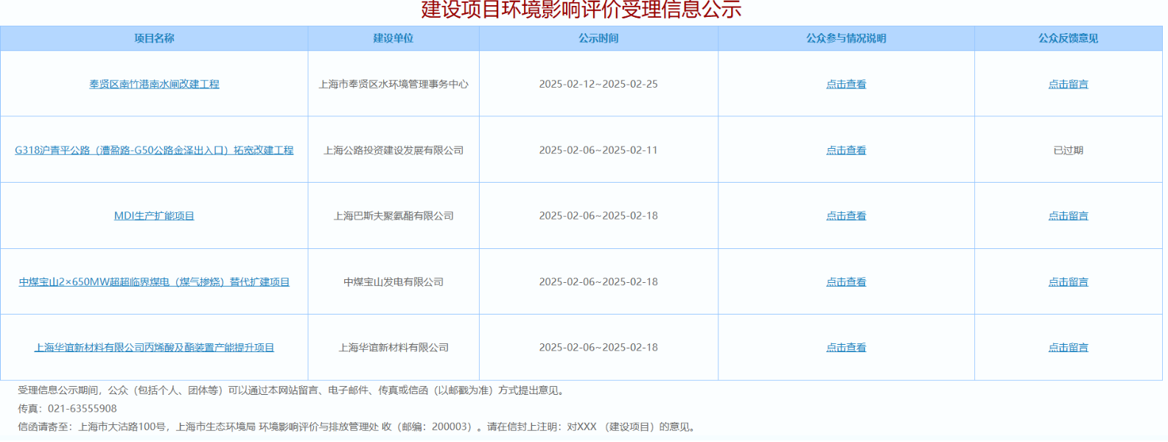Click date 2025-02-12~2025-02-25
Viewport: 1168px width, 442px height.
[x=598, y=84]
